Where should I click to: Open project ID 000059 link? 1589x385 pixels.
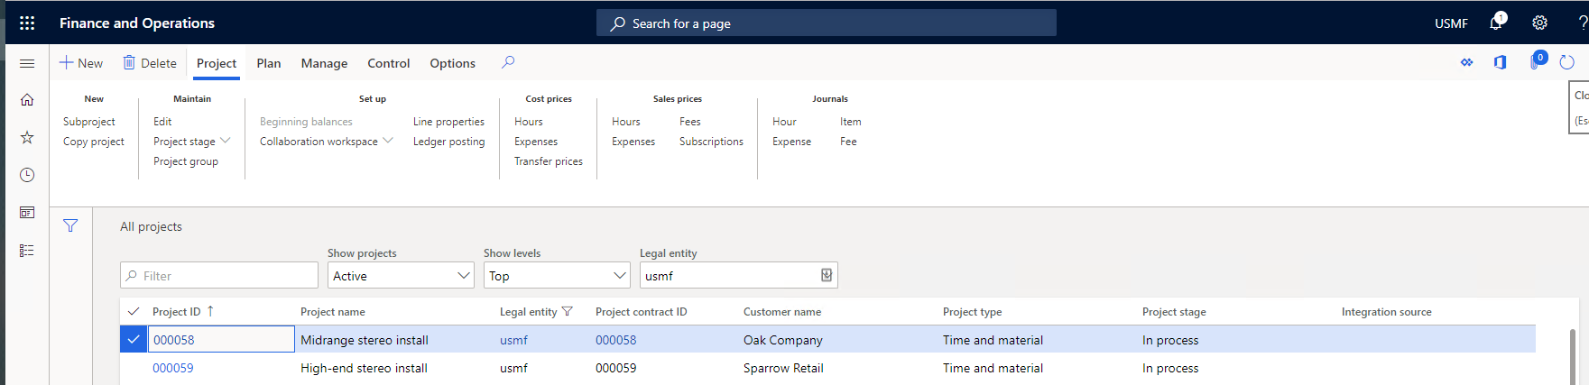pos(173,368)
